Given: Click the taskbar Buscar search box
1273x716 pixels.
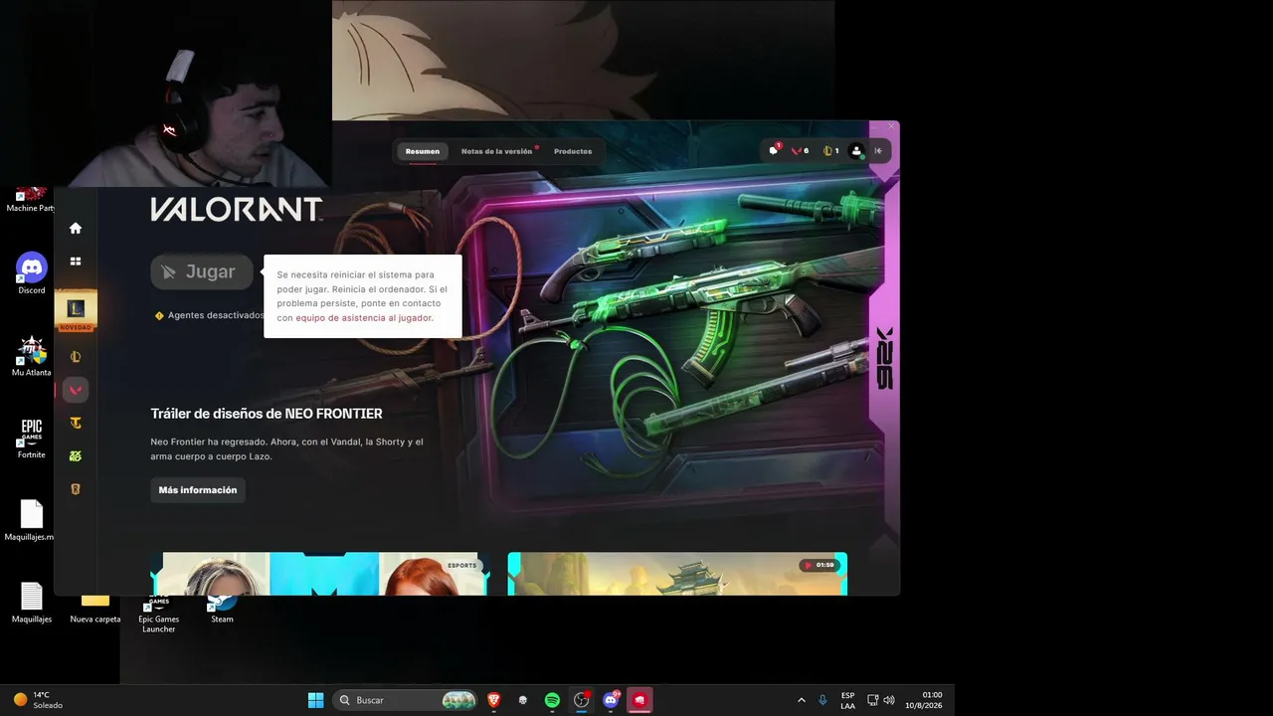Looking at the screenshot, I should pyautogui.click(x=405, y=700).
